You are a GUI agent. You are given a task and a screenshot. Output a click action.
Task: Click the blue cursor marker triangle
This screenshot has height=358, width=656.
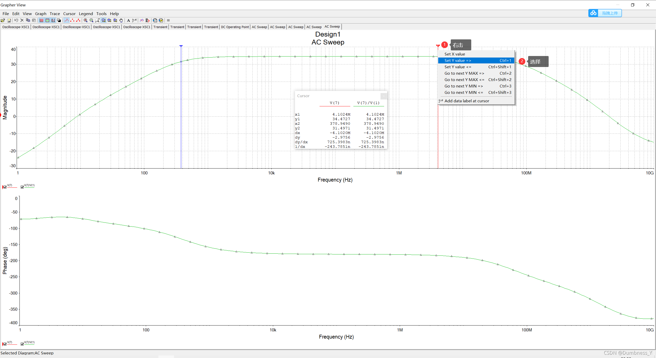(181, 46)
